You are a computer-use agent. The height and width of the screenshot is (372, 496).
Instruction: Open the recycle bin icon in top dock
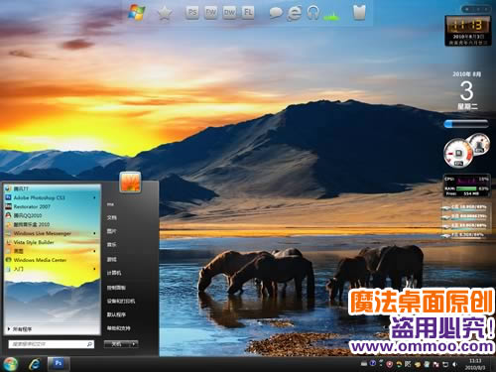tap(359, 13)
